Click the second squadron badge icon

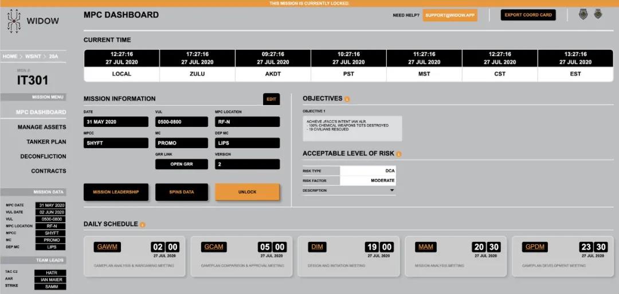coord(598,14)
